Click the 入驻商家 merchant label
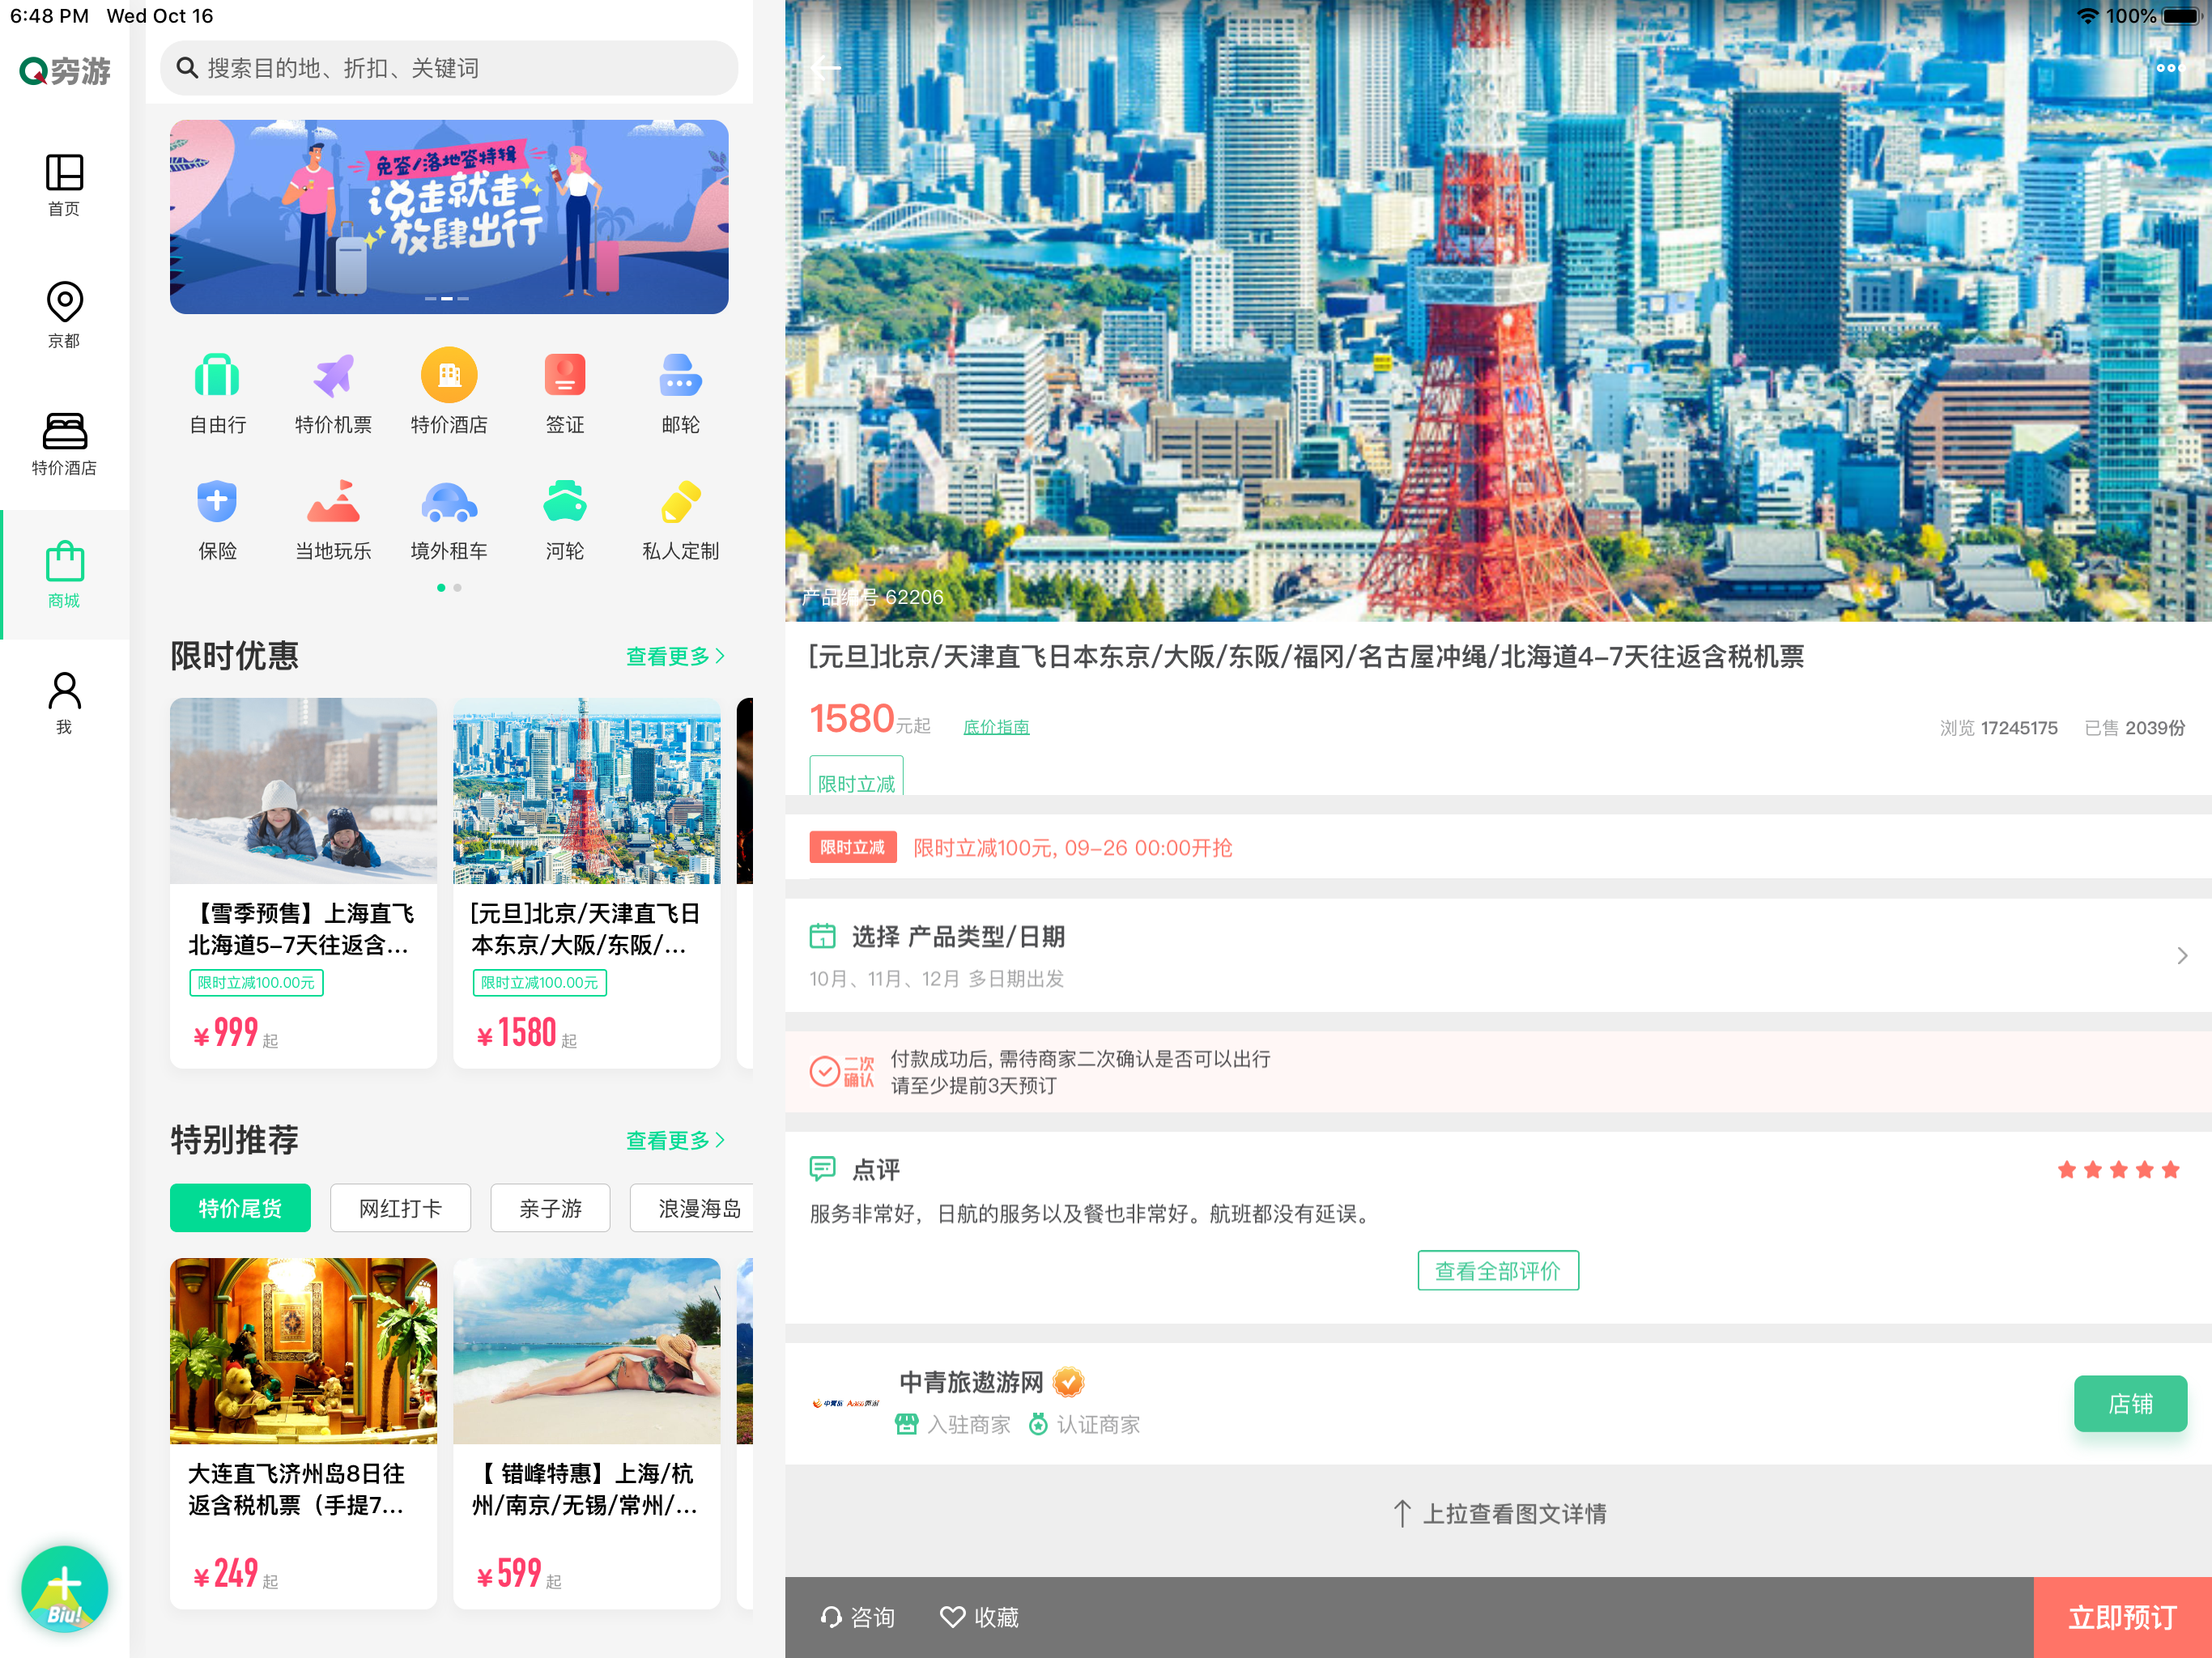Image resolution: width=2212 pixels, height=1658 pixels. pyautogui.click(x=953, y=1424)
